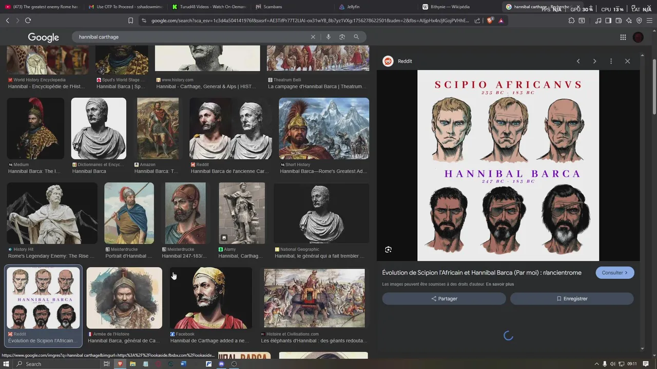Click Windows taskbar Search box
Screen dimensions: 657x369
coord(56,364)
